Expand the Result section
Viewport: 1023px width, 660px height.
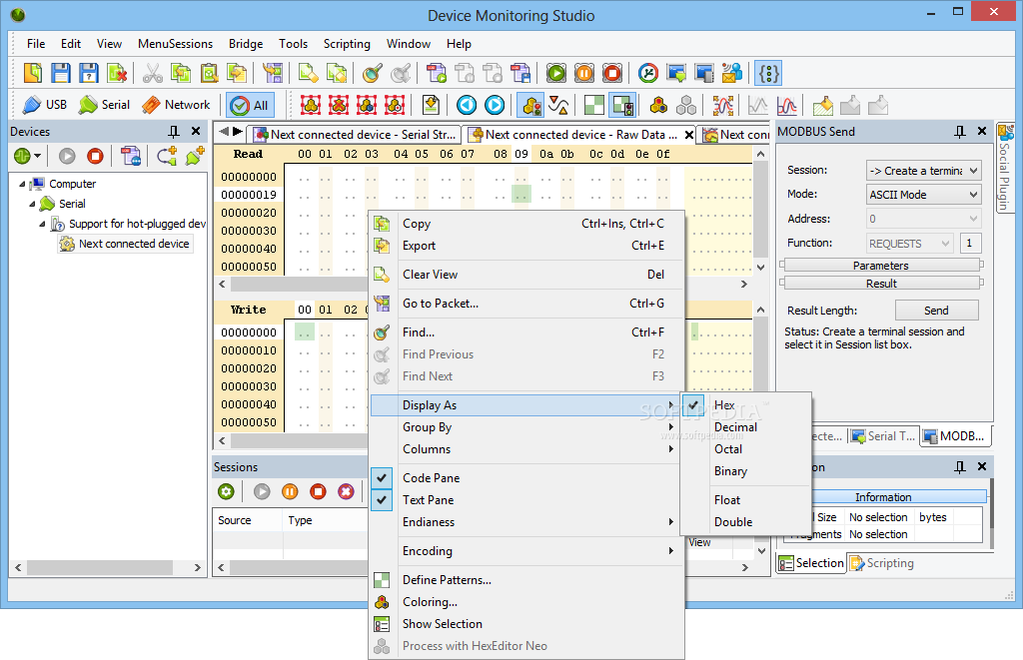(881, 284)
